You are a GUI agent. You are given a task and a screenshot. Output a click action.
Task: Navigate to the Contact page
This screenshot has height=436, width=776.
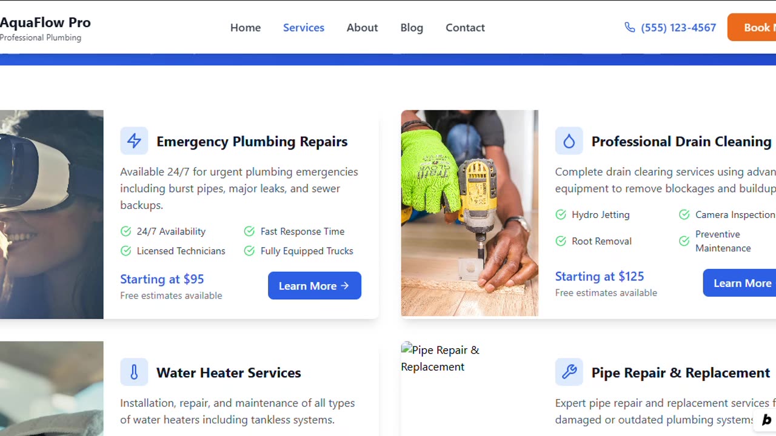(x=465, y=27)
